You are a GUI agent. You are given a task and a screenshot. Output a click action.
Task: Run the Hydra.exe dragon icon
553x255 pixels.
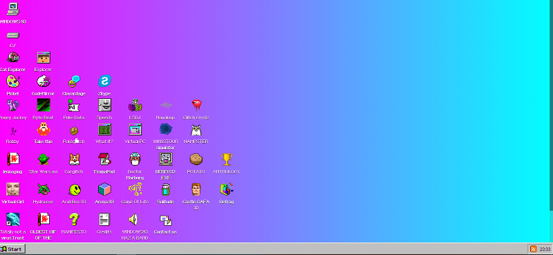point(44,189)
